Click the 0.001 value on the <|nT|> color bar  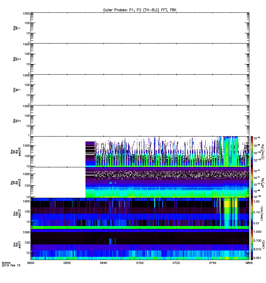click(x=257, y=258)
